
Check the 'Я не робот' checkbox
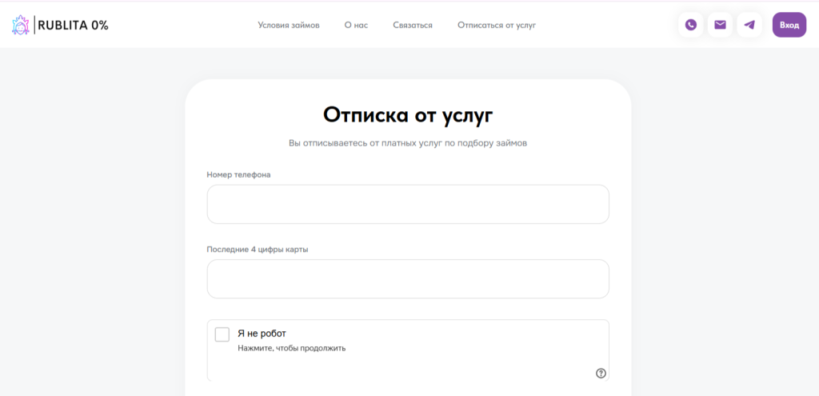(x=222, y=334)
